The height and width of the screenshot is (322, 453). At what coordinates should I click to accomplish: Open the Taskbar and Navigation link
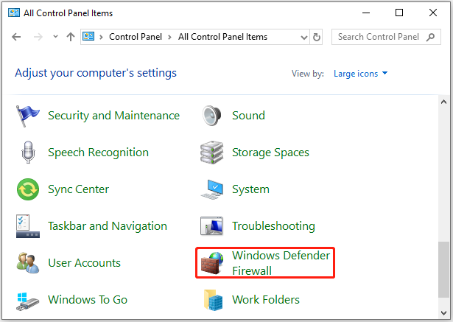108,226
